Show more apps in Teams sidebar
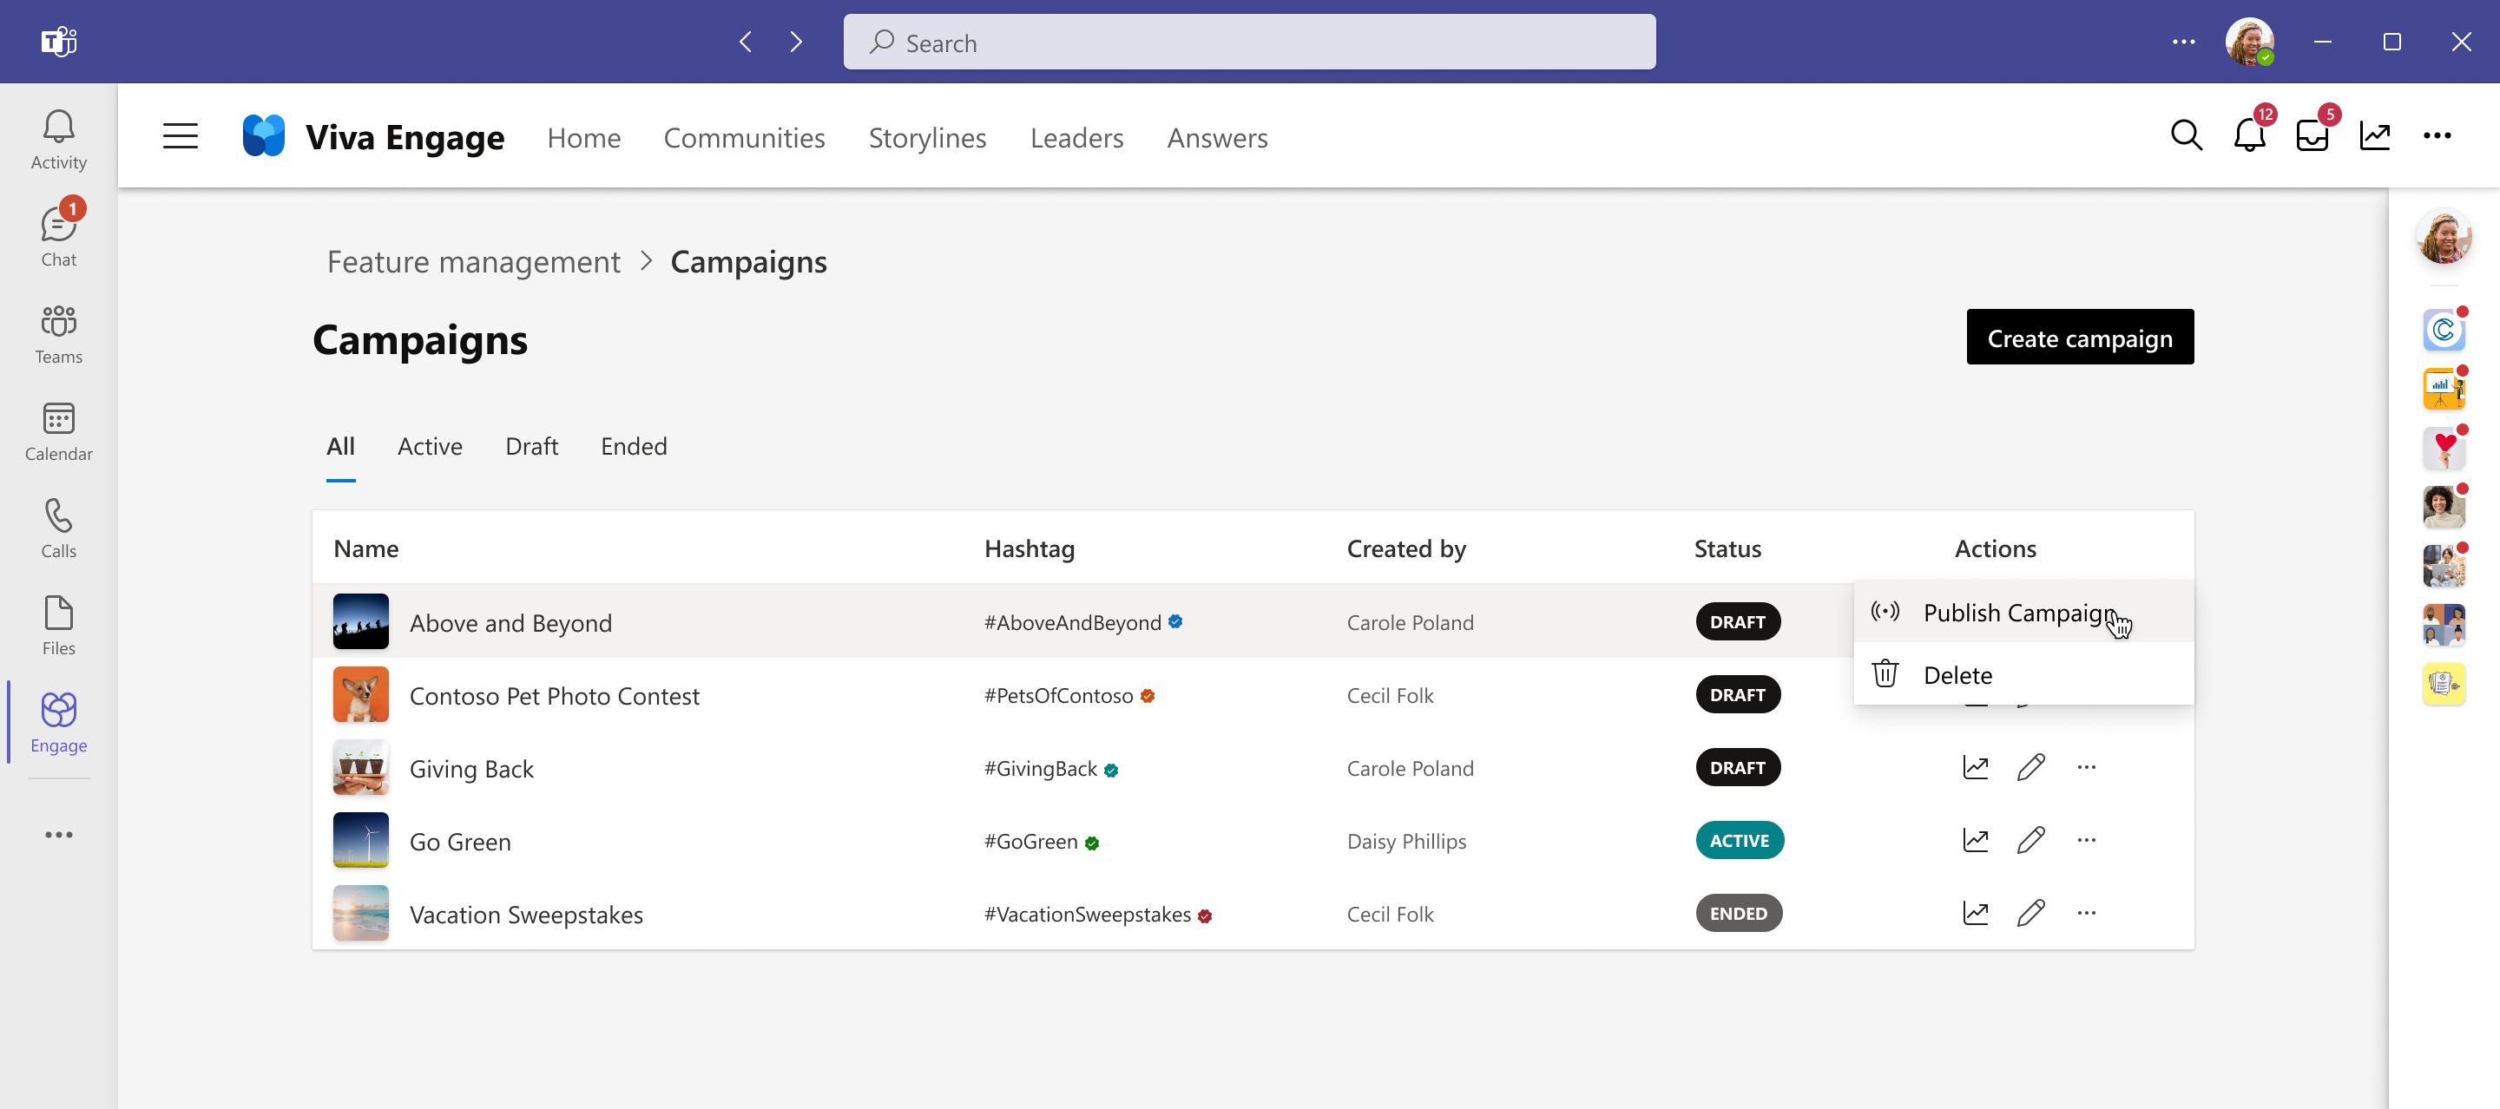Viewport: 2500px width, 1109px height. pos(58,835)
